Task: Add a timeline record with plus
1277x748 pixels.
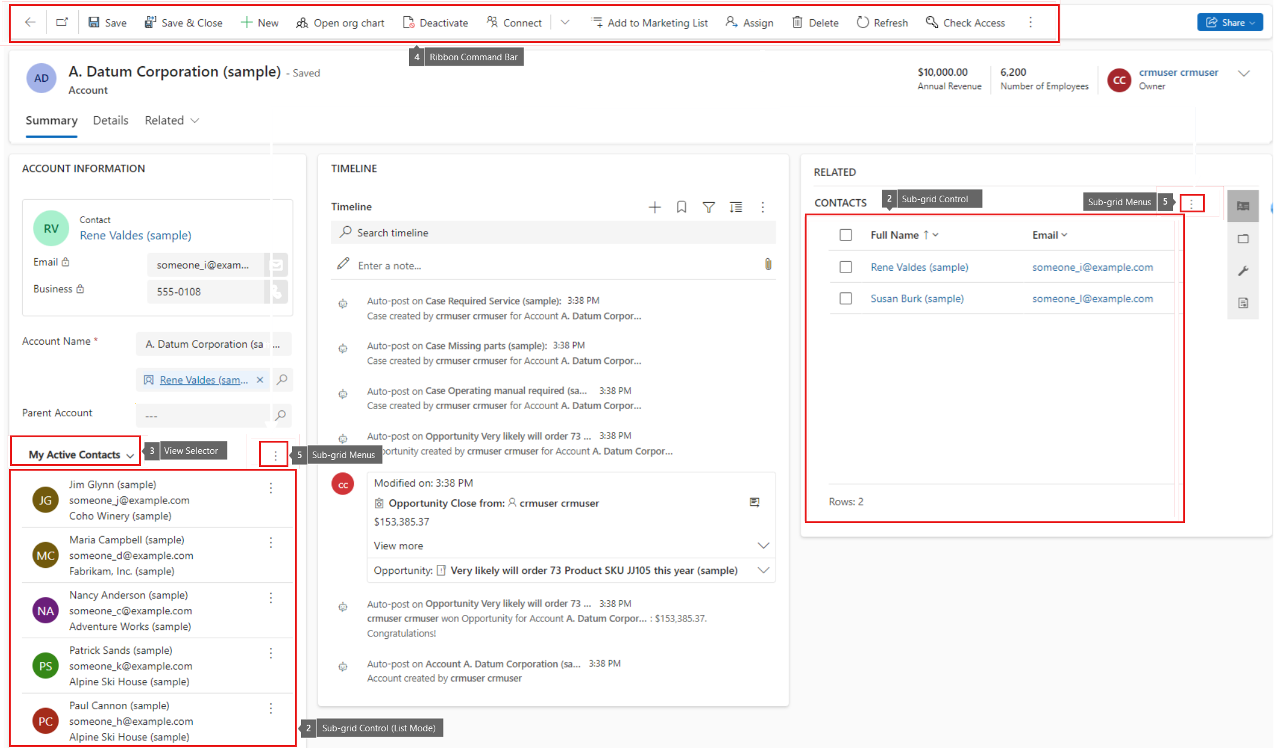Action: tap(655, 207)
